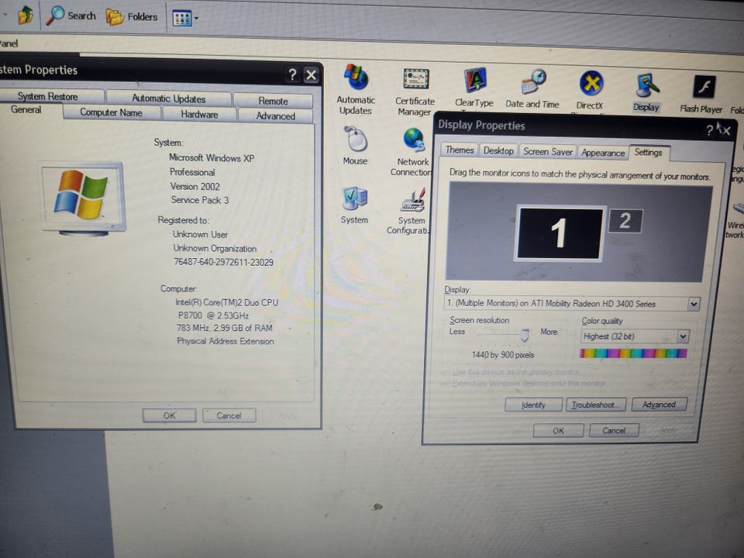The width and height of the screenshot is (744, 558).
Task: Switch to the Computer Name tab
Action: [x=111, y=112]
